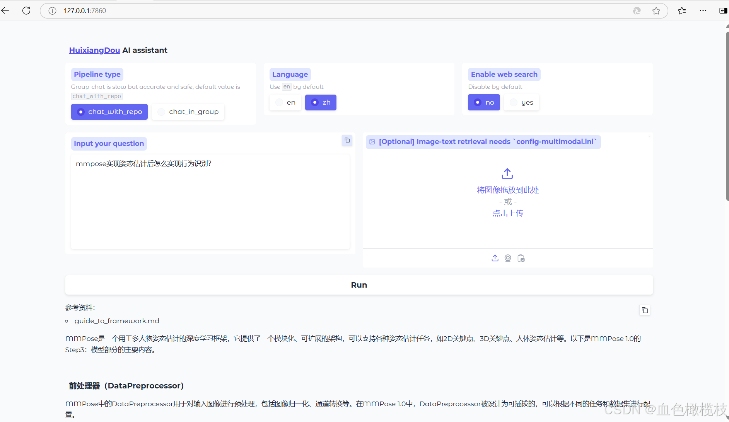
Task: Click the 前处理器 (DataPreprocessor) heading
Action: (126, 386)
